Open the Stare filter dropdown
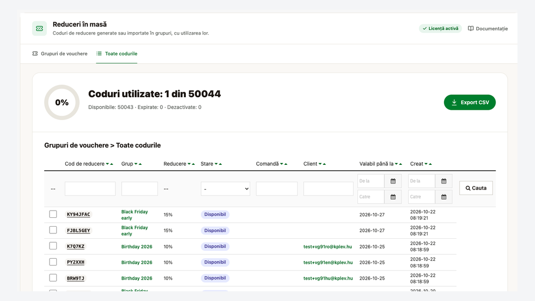 click(226, 189)
